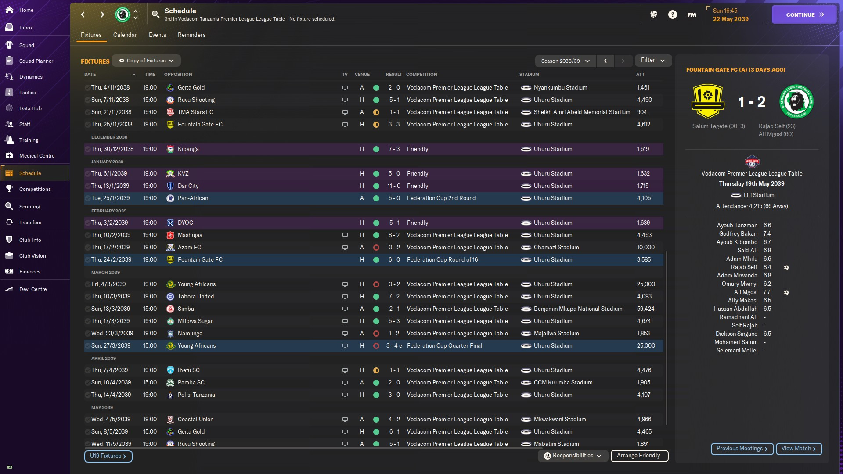Toggle the reminder circle for the Simba 13/3/2039 fixture

pyautogui.click(x=87, y=309)
